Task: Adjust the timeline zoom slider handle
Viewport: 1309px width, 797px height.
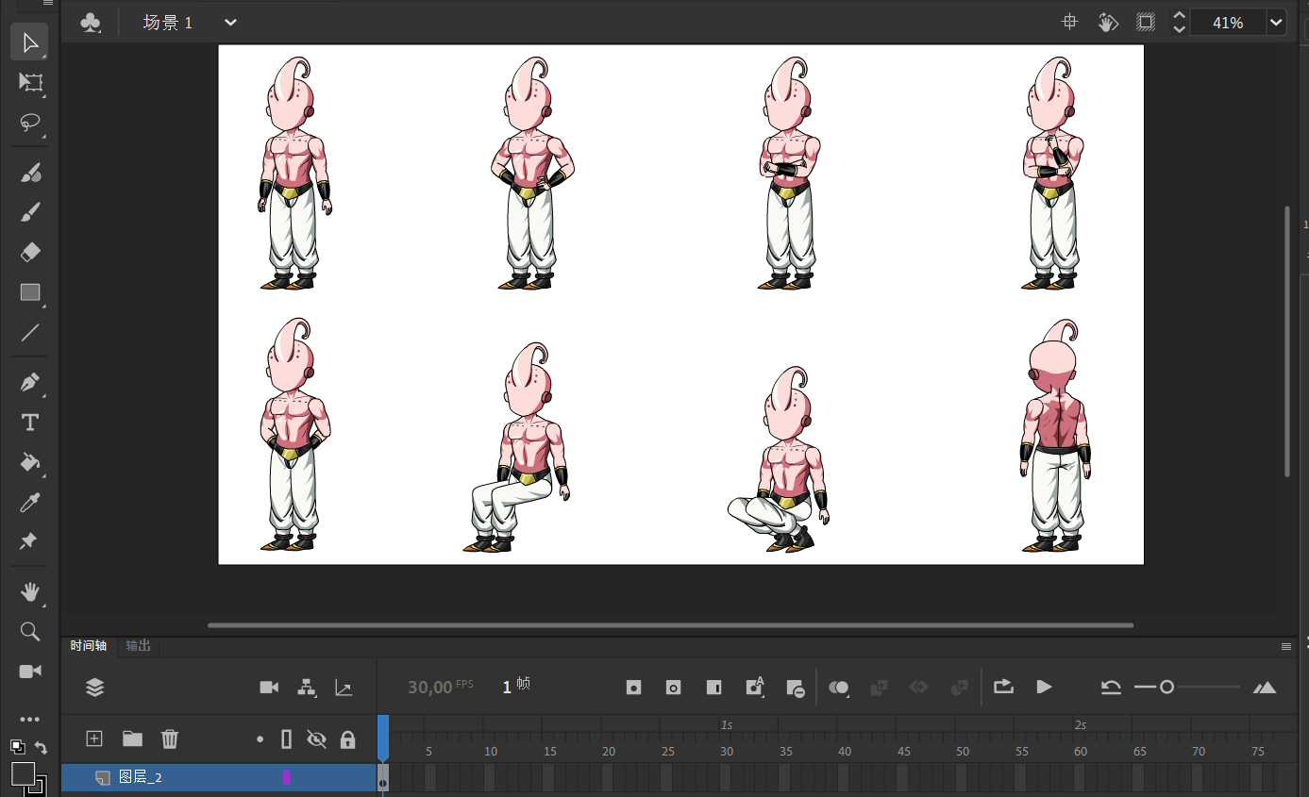Action: (x=1167, y=688)
